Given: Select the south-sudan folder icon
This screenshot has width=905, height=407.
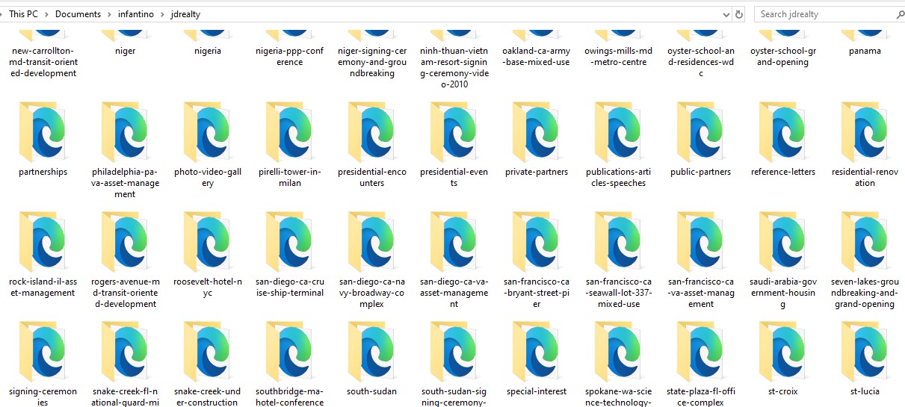Looking at the screenshot, I should (x=371, y=352).
